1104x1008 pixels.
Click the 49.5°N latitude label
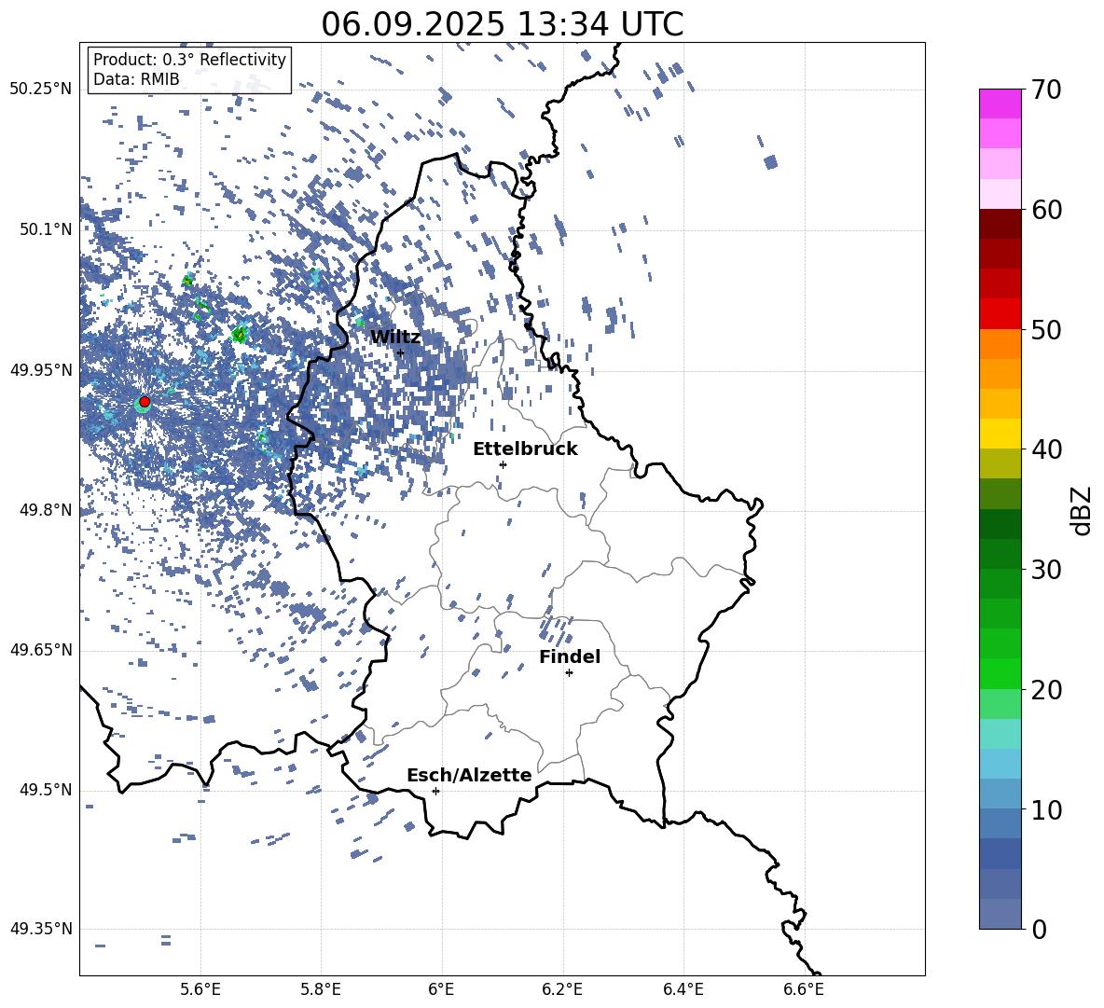(45, 790)
